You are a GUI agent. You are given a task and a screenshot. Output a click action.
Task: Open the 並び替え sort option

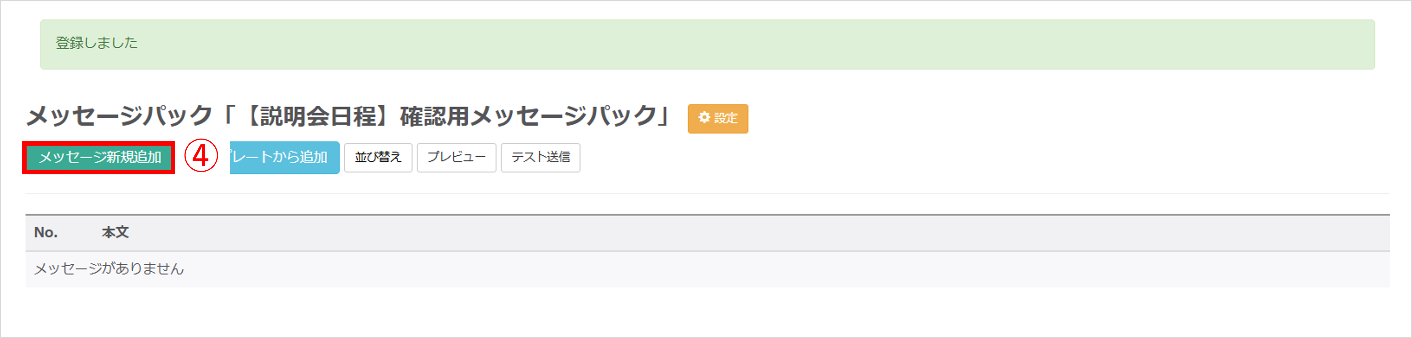click(378, 158)
